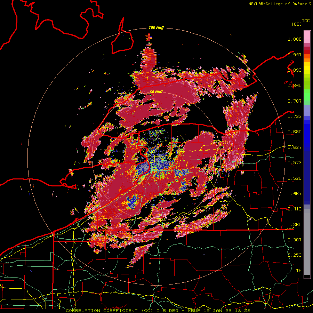This screenshot has width=313, height=313.
Task: Click the [CC] legend unit label
Action: [x=297, y=24]
